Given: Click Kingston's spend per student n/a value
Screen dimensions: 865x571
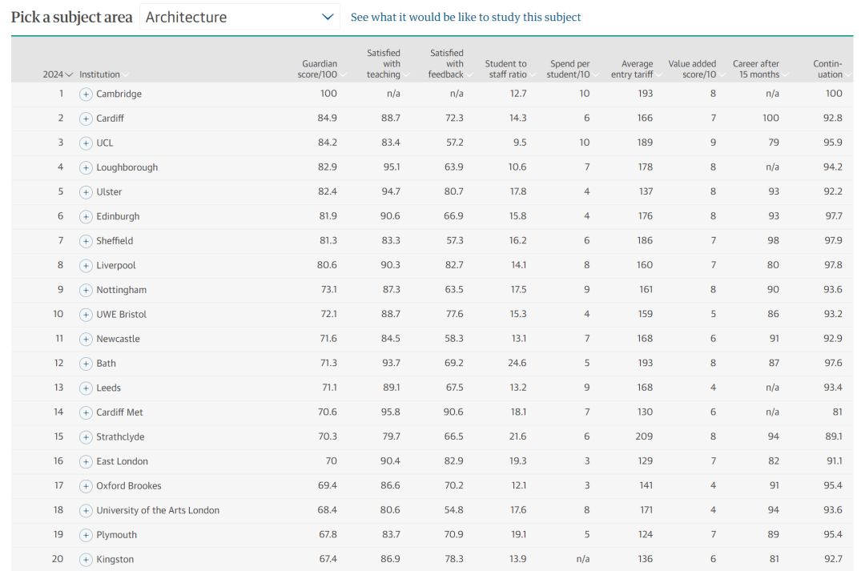Looking at the screenshot, I should [583, 559].
